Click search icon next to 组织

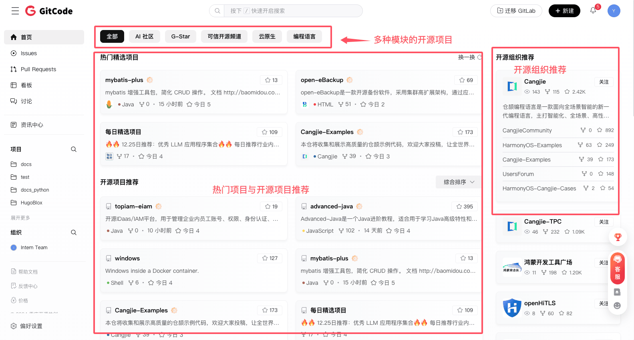[x=74, y=232]
